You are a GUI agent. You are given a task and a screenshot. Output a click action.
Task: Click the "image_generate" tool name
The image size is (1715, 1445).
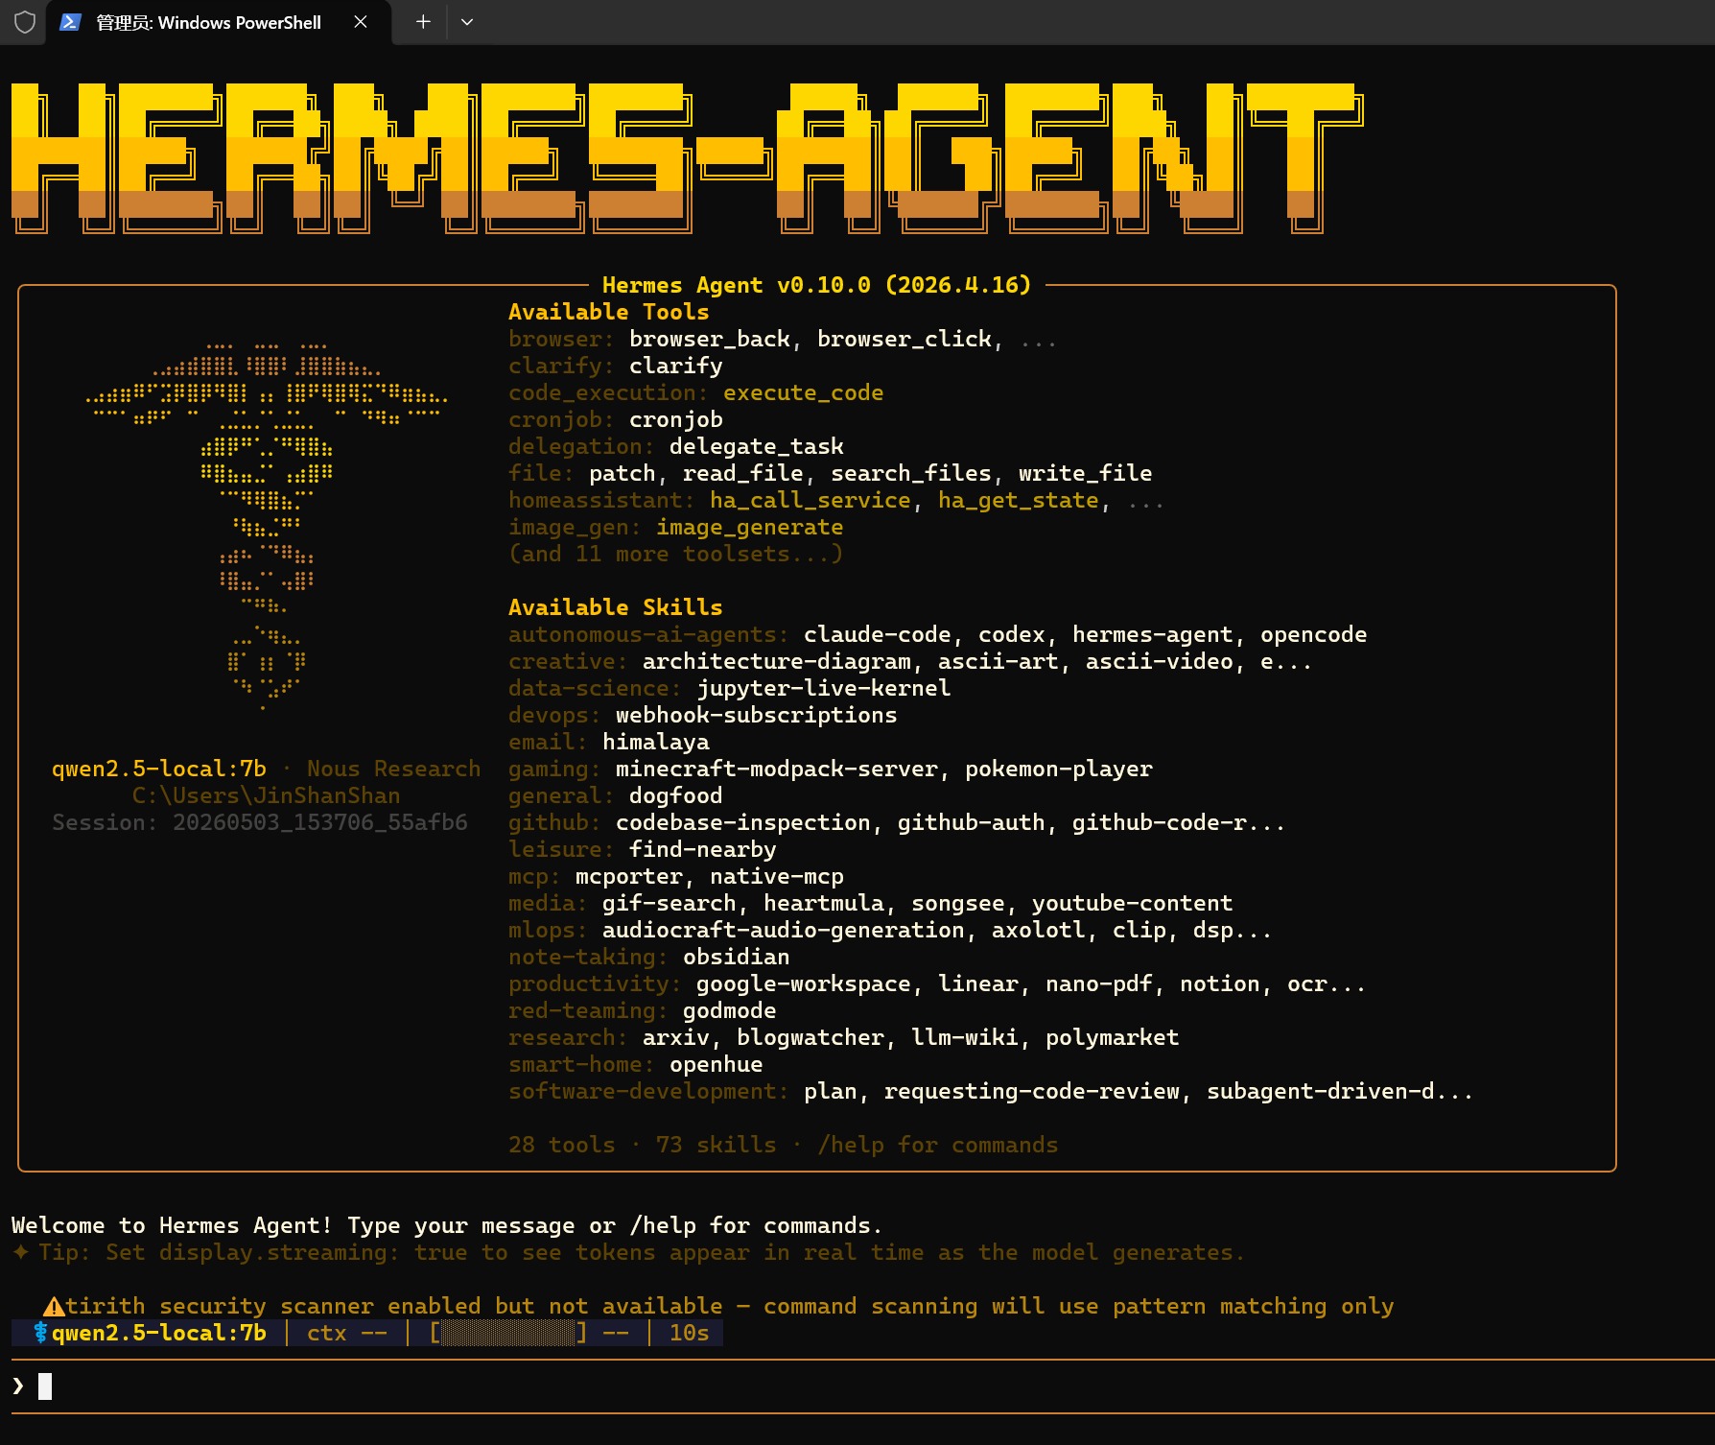(750, 527)
